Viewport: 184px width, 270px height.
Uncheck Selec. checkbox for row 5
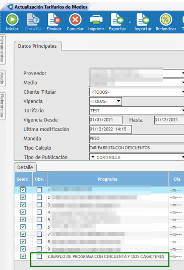pos(23,220)
